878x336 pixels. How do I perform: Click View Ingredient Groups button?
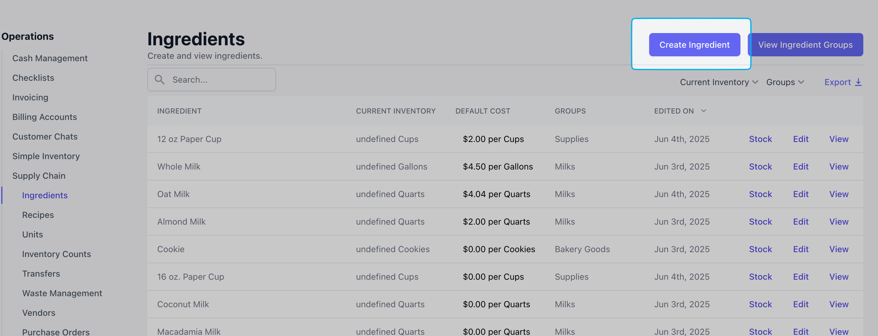[805, 45]
